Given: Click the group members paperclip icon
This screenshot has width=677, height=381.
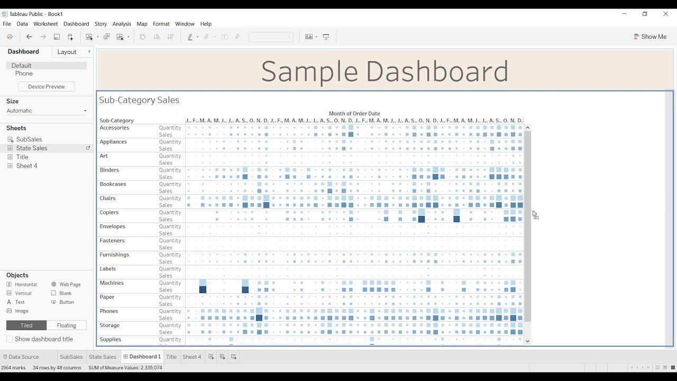Looking at the screenshot, I should coord(207,37).
